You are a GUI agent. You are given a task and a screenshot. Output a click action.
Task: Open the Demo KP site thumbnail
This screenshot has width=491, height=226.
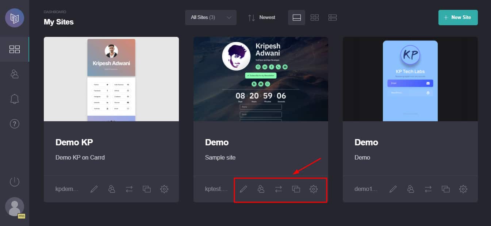coord(111,79)
